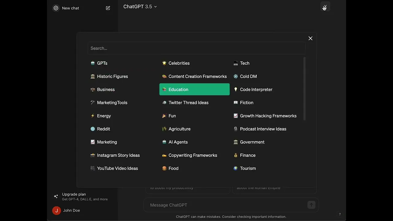The image size is (393, 221).
Task: Click John Doe's avatar icon
Action: tap(56, 211)
